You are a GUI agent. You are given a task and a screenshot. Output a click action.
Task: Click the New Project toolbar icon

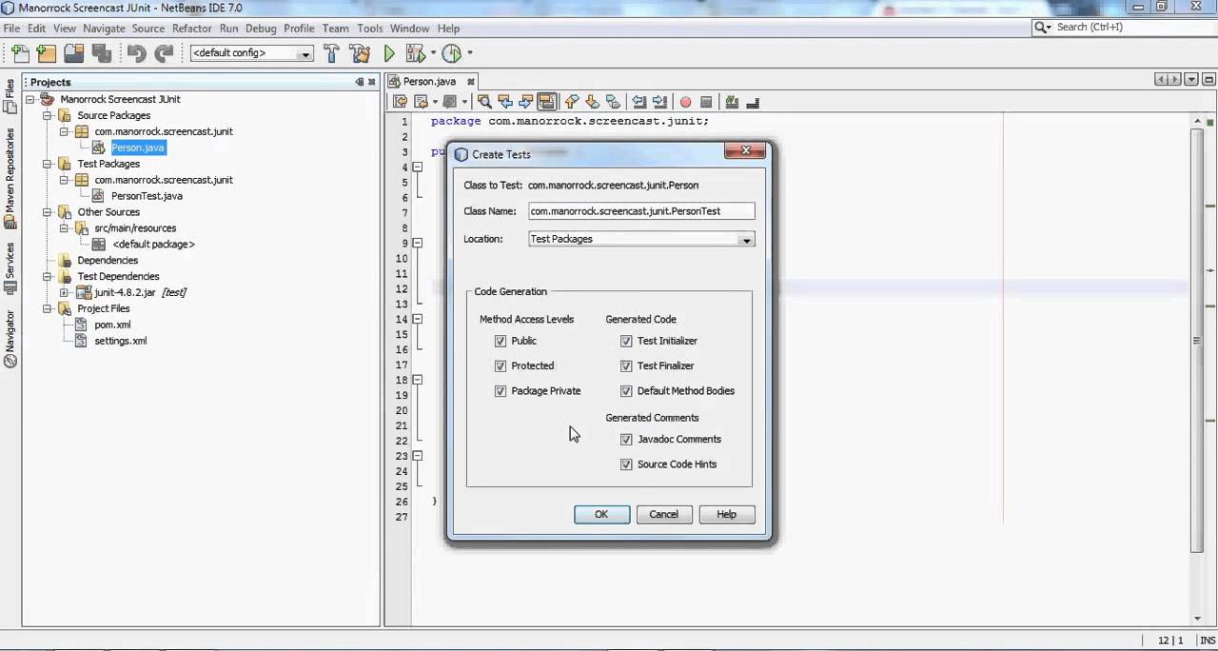tap(47, 54)
